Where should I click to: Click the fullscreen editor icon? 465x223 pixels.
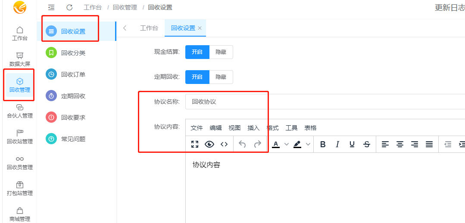tap(194, 144)
